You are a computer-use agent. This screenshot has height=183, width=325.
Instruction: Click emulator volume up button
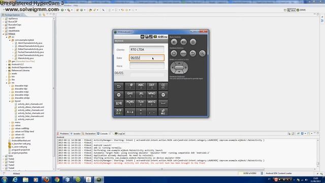pyautogui.click(x=183, y=42)
